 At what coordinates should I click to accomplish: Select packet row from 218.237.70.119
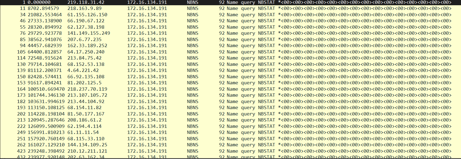click(230, 89)
